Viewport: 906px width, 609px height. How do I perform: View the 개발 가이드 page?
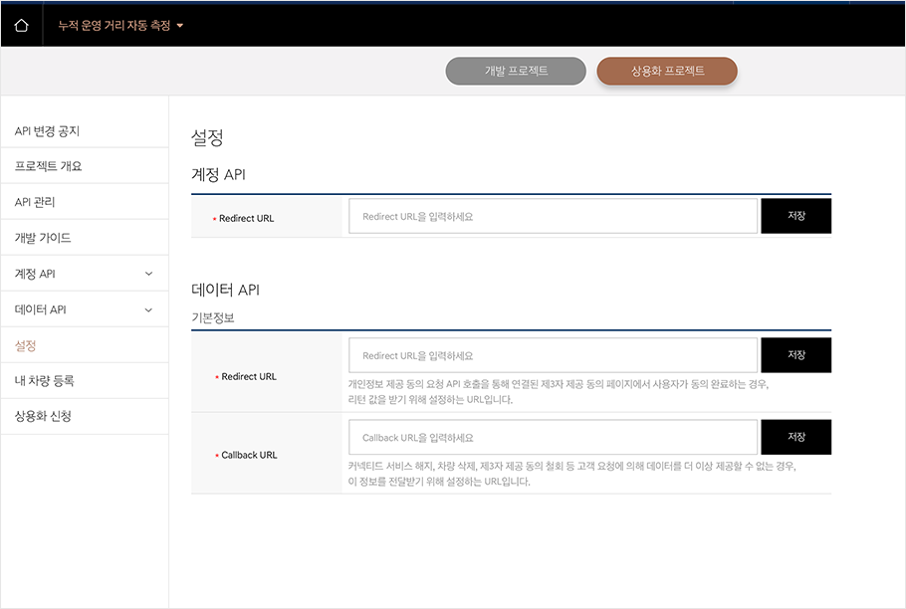coord(43,237)
